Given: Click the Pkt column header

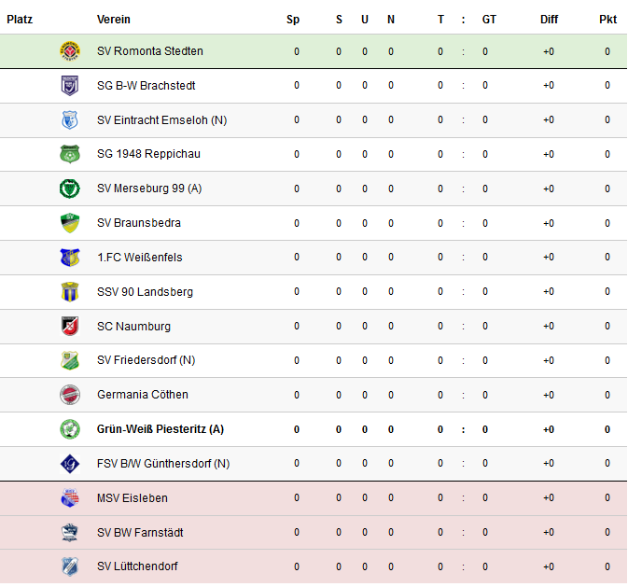Looking at the screenshot, I should (607, 20).
